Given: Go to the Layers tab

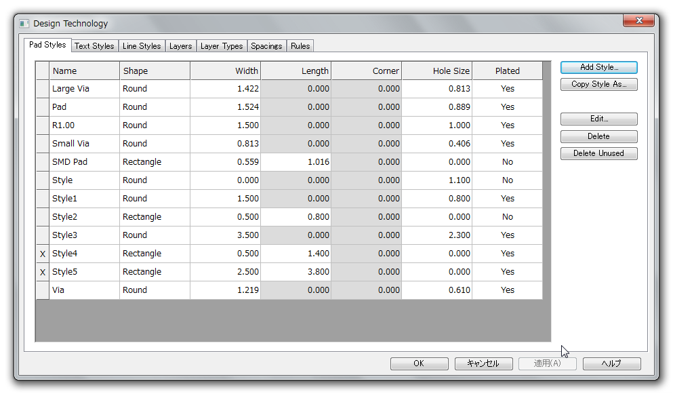Looking at the screenshot, I should tap(180, 46).
